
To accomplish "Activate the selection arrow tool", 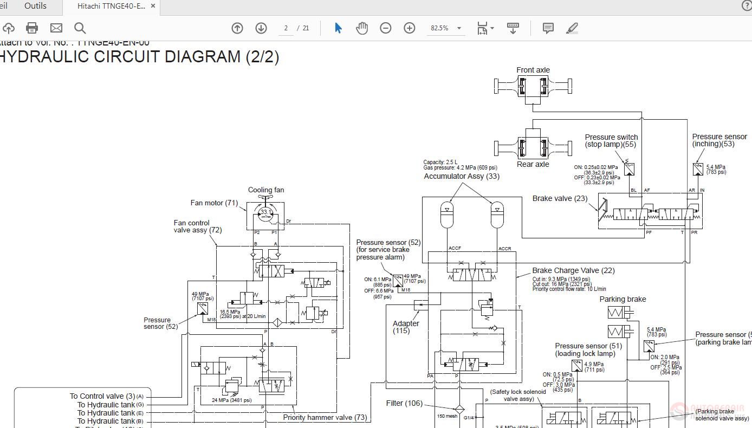I will coord(338,28).
